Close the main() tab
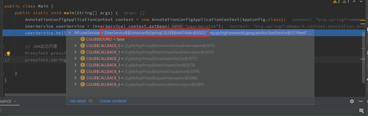The image size is (368, 116). click(14, 101)
